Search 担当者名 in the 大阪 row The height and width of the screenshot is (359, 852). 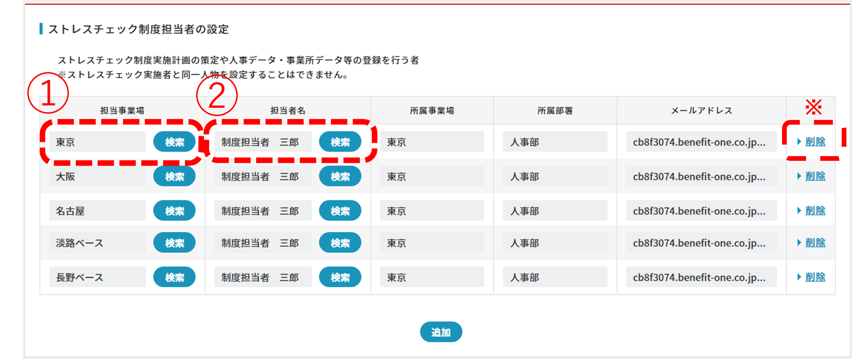click(340, 176)
